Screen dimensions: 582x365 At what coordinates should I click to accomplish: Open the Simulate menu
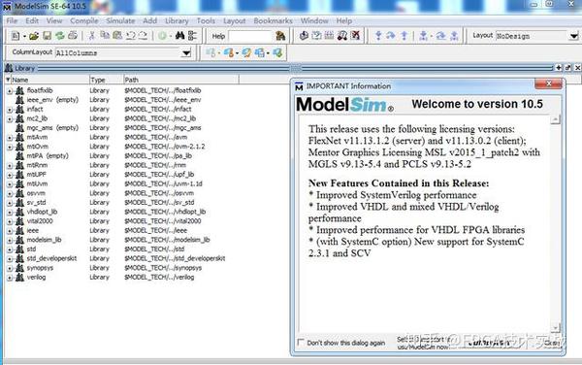(120, 20)
